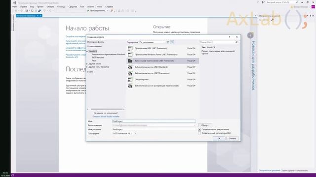Select portable class library template icon
The width and height of the screenshot is (316, 177).
click(130, 86)
